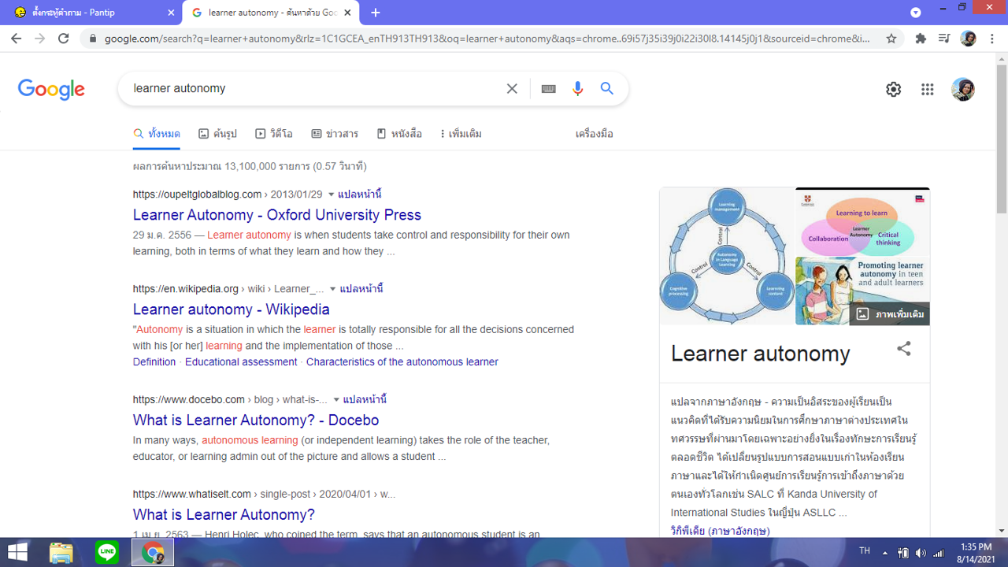Image resolution: width=1008 pixels, height=567 pixels.
Task: Open Wikipedia Definition sitelink
Action: [x=154, y=362]
